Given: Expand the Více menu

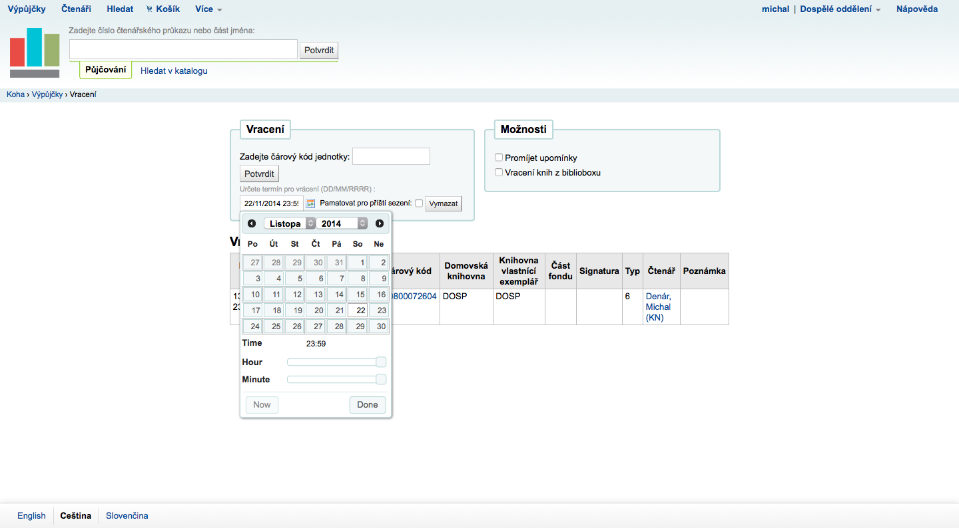Looking at the screenshot, I should coord(208,9).
